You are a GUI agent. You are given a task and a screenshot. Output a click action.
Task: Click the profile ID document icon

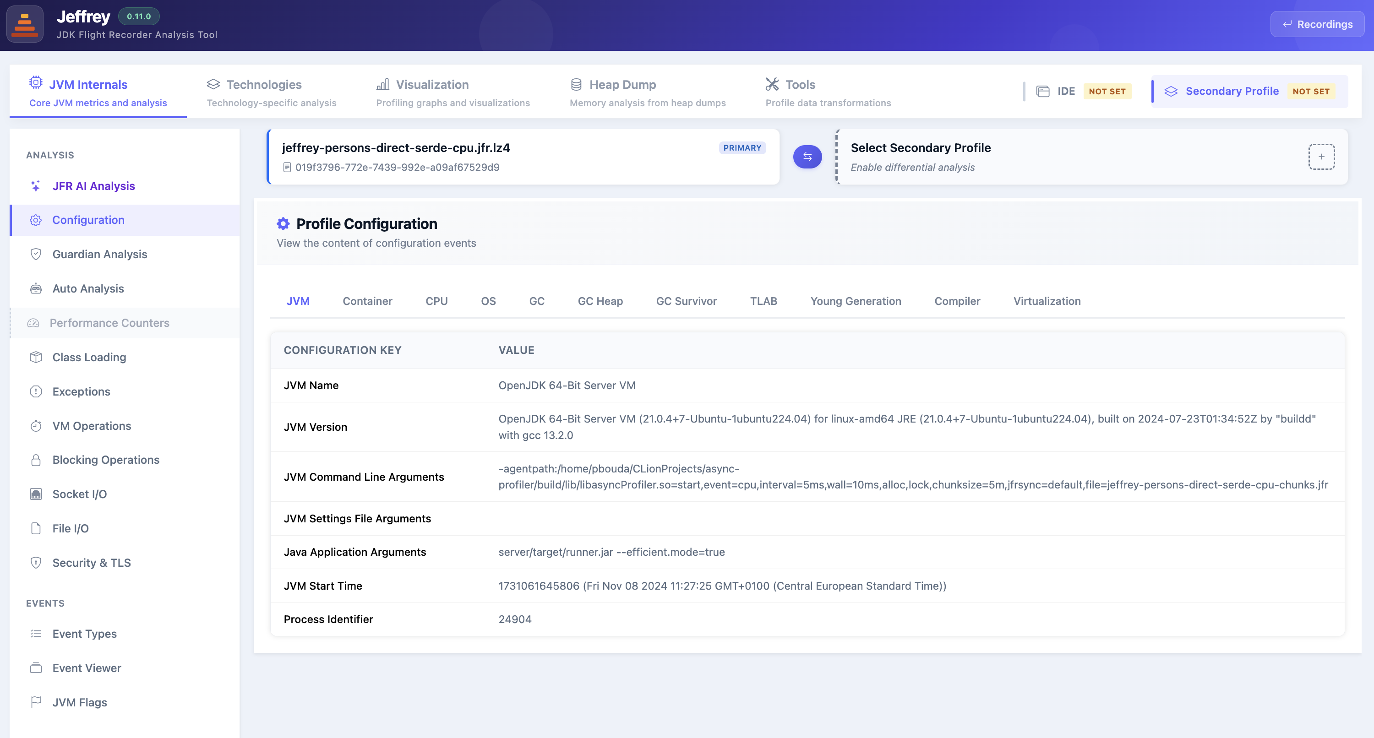pyautogui.click(x=287, y=168)
